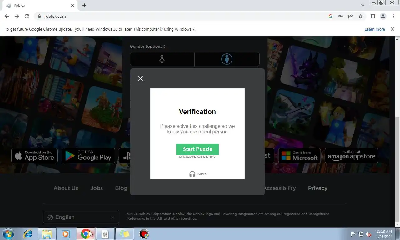Open the red round app in taskbar
400x240 pixels.
pyautogui.click(x=144, y=234)
